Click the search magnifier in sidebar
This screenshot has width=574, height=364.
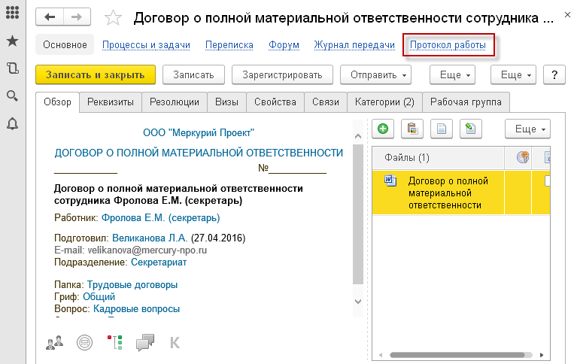12,96
